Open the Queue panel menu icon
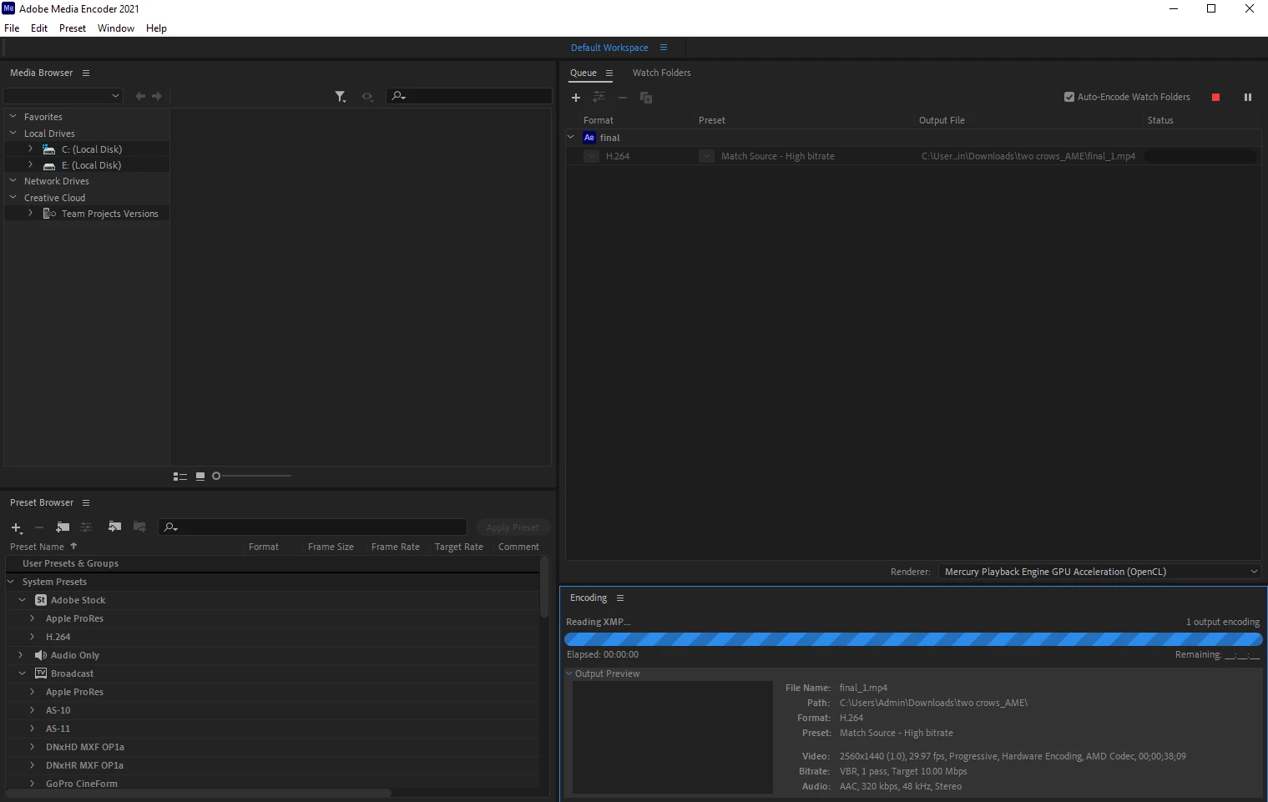The image size is (1268, 802). click(609, 73)
